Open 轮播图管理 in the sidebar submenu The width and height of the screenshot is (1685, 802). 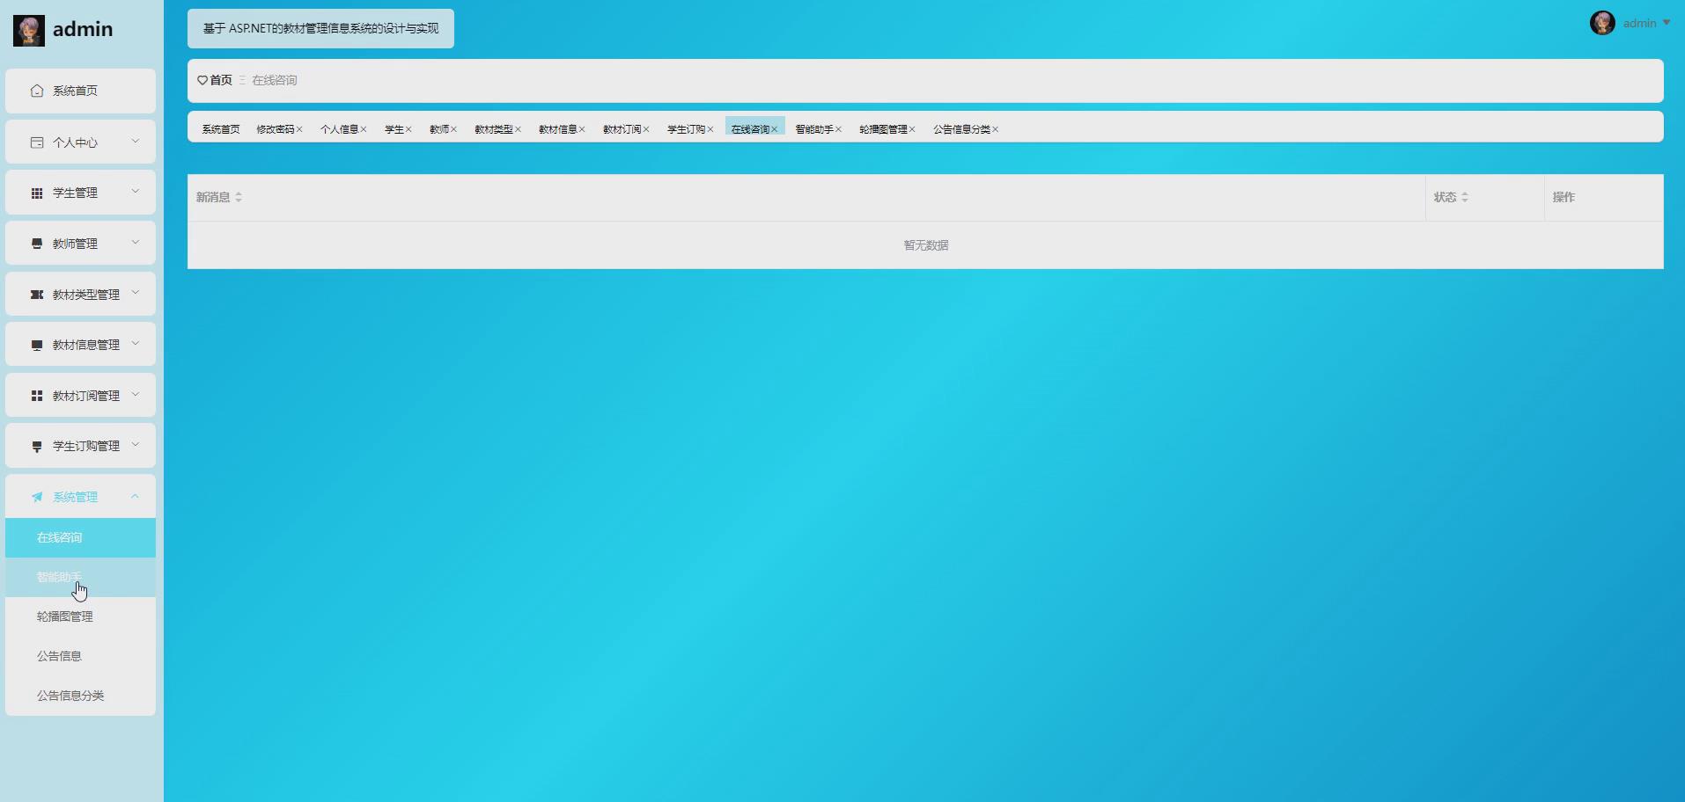tap(81, 616)
